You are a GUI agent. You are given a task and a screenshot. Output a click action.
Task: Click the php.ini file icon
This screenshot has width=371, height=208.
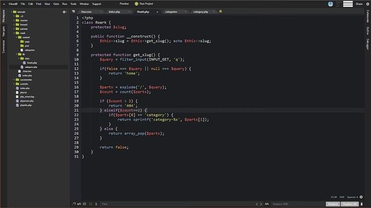pos(17,92)
